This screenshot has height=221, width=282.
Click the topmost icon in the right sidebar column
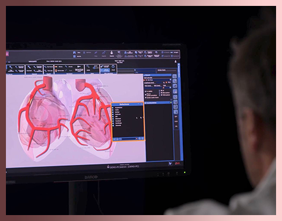[175, 76]
